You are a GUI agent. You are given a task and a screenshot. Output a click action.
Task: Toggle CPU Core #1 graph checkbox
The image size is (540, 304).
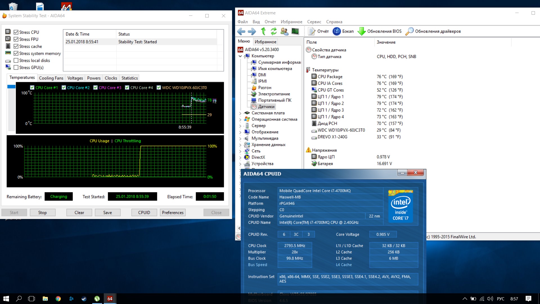(32, 88)
